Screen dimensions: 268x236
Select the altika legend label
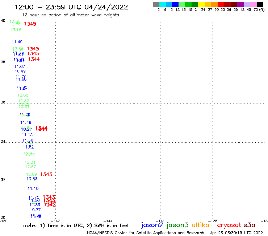click(x=201, y=225)
